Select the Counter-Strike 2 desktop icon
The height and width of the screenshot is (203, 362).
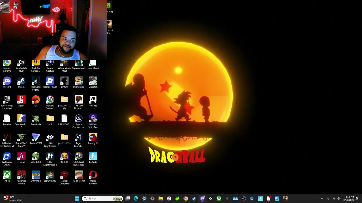(21, 122)
